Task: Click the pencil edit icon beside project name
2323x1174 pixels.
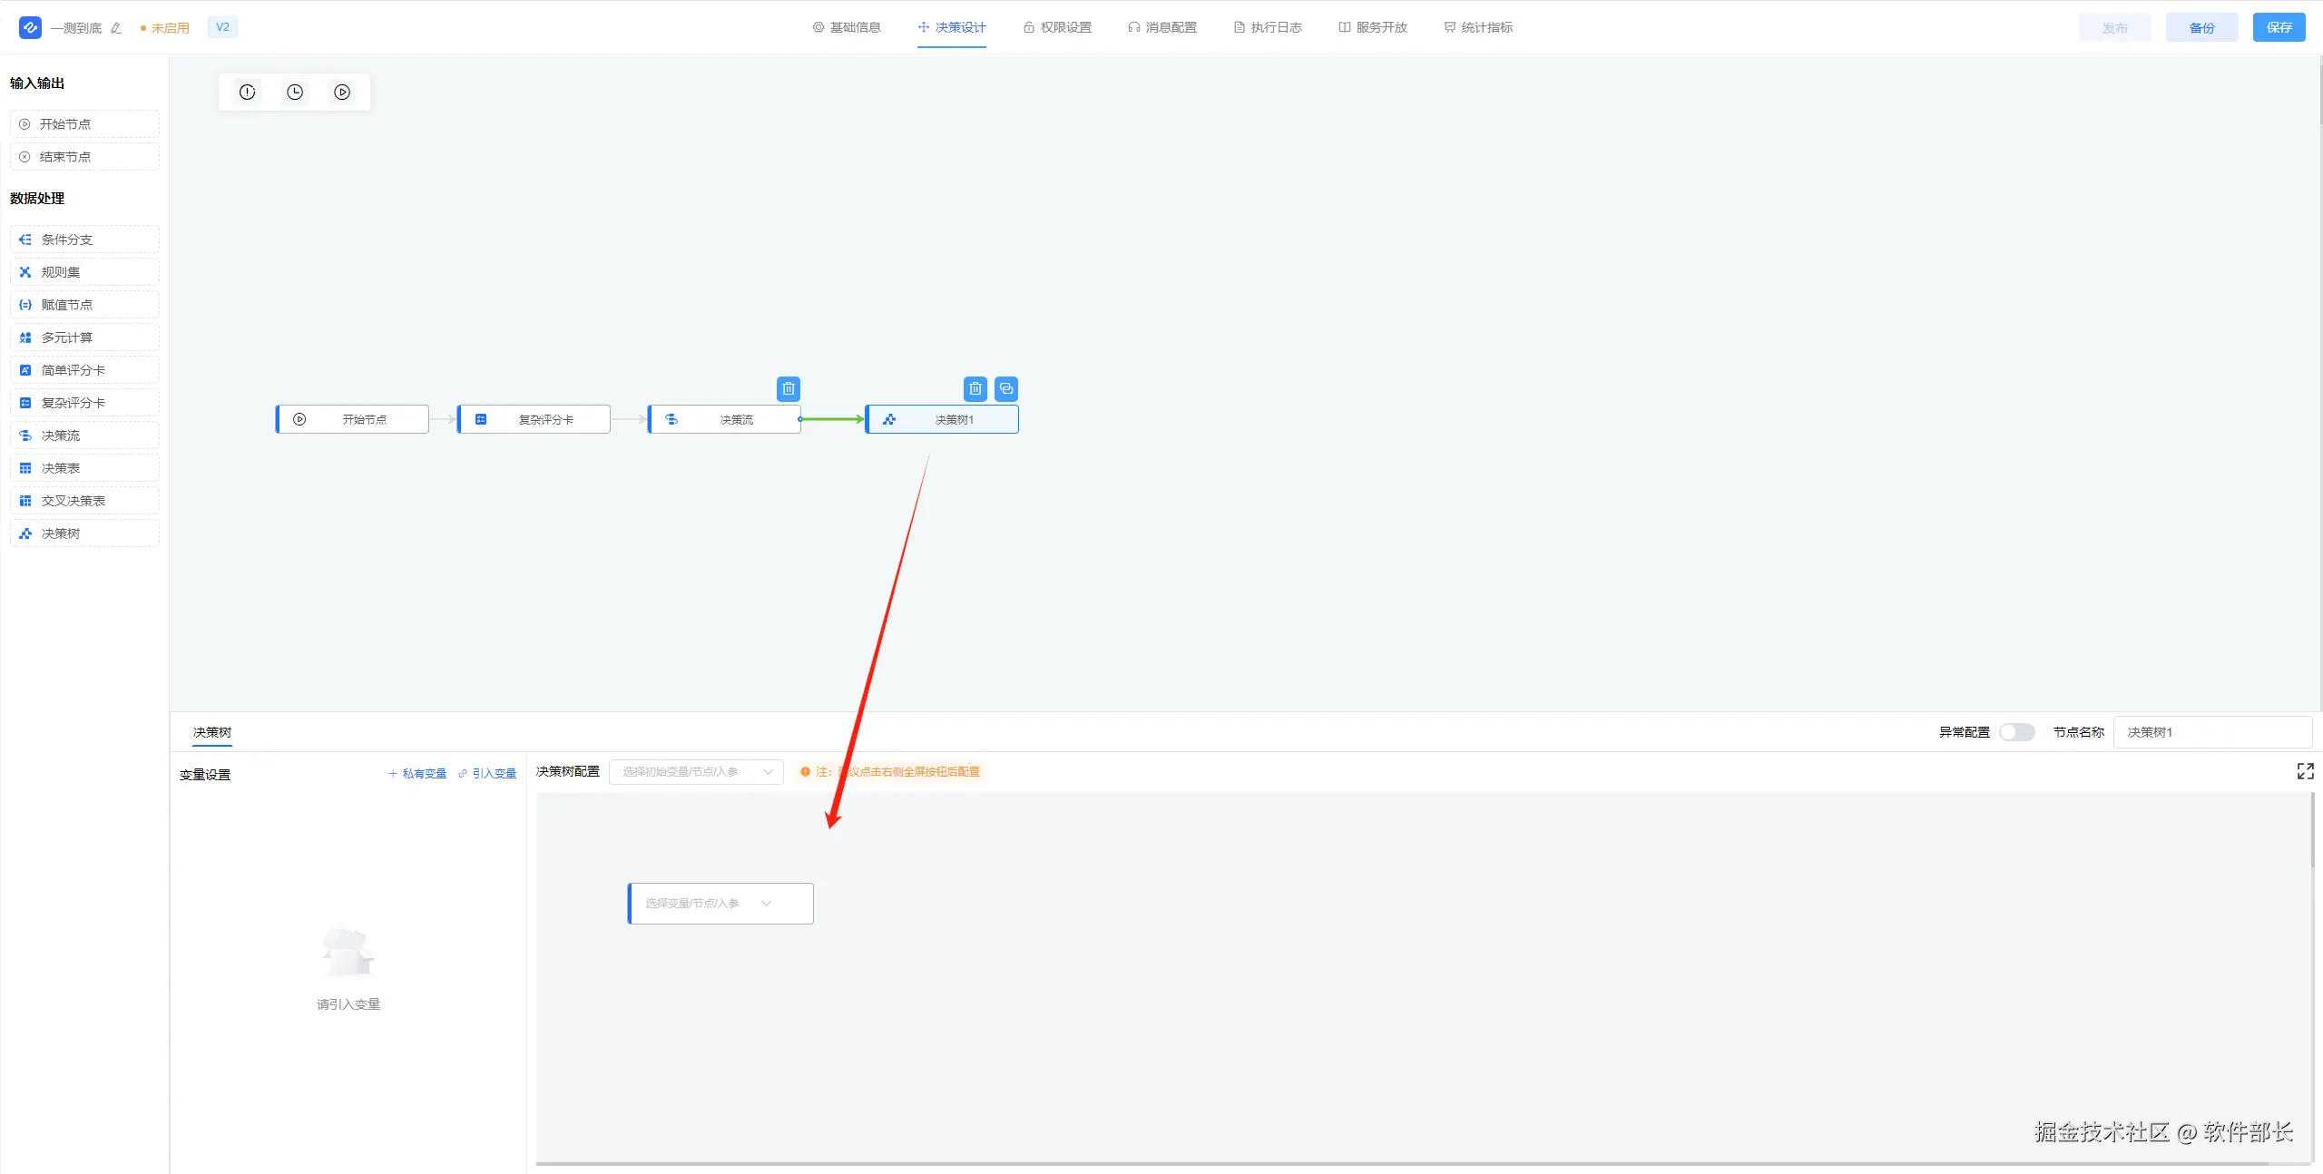Action: pyautogui.click(x=116, y=28)
